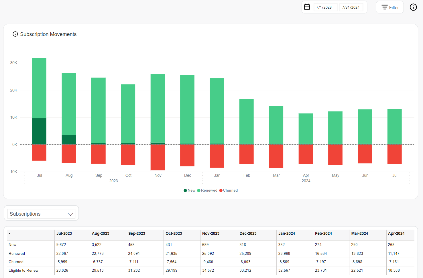Select the Sep 2023 Renewed bar

(x=99, y=110)
